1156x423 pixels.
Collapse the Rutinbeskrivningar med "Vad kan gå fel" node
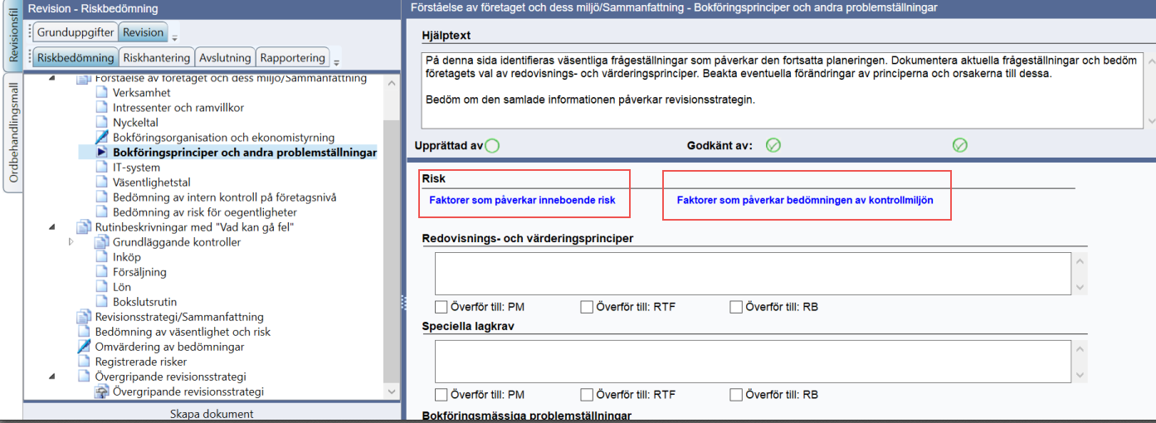click(x=53, y=227)
